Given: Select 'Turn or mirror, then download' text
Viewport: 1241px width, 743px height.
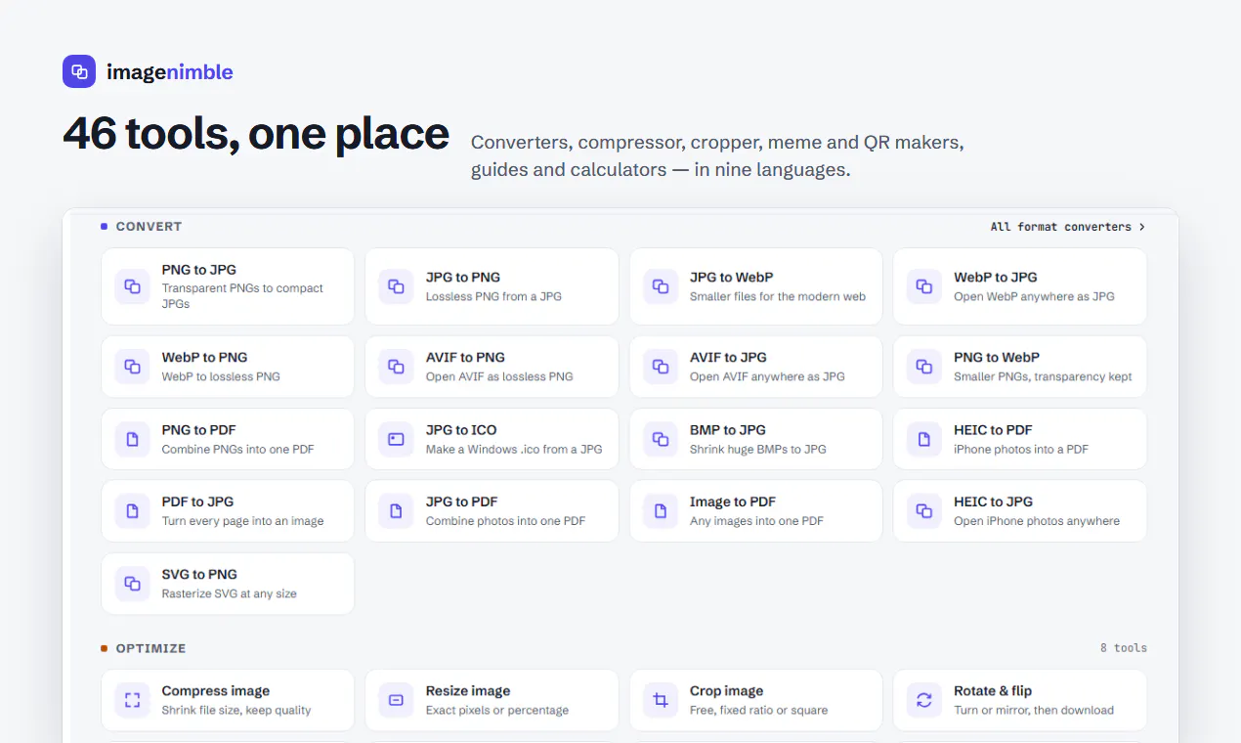Looking at the screenshot, I should pyautogui.click(x=1034, y=711).
